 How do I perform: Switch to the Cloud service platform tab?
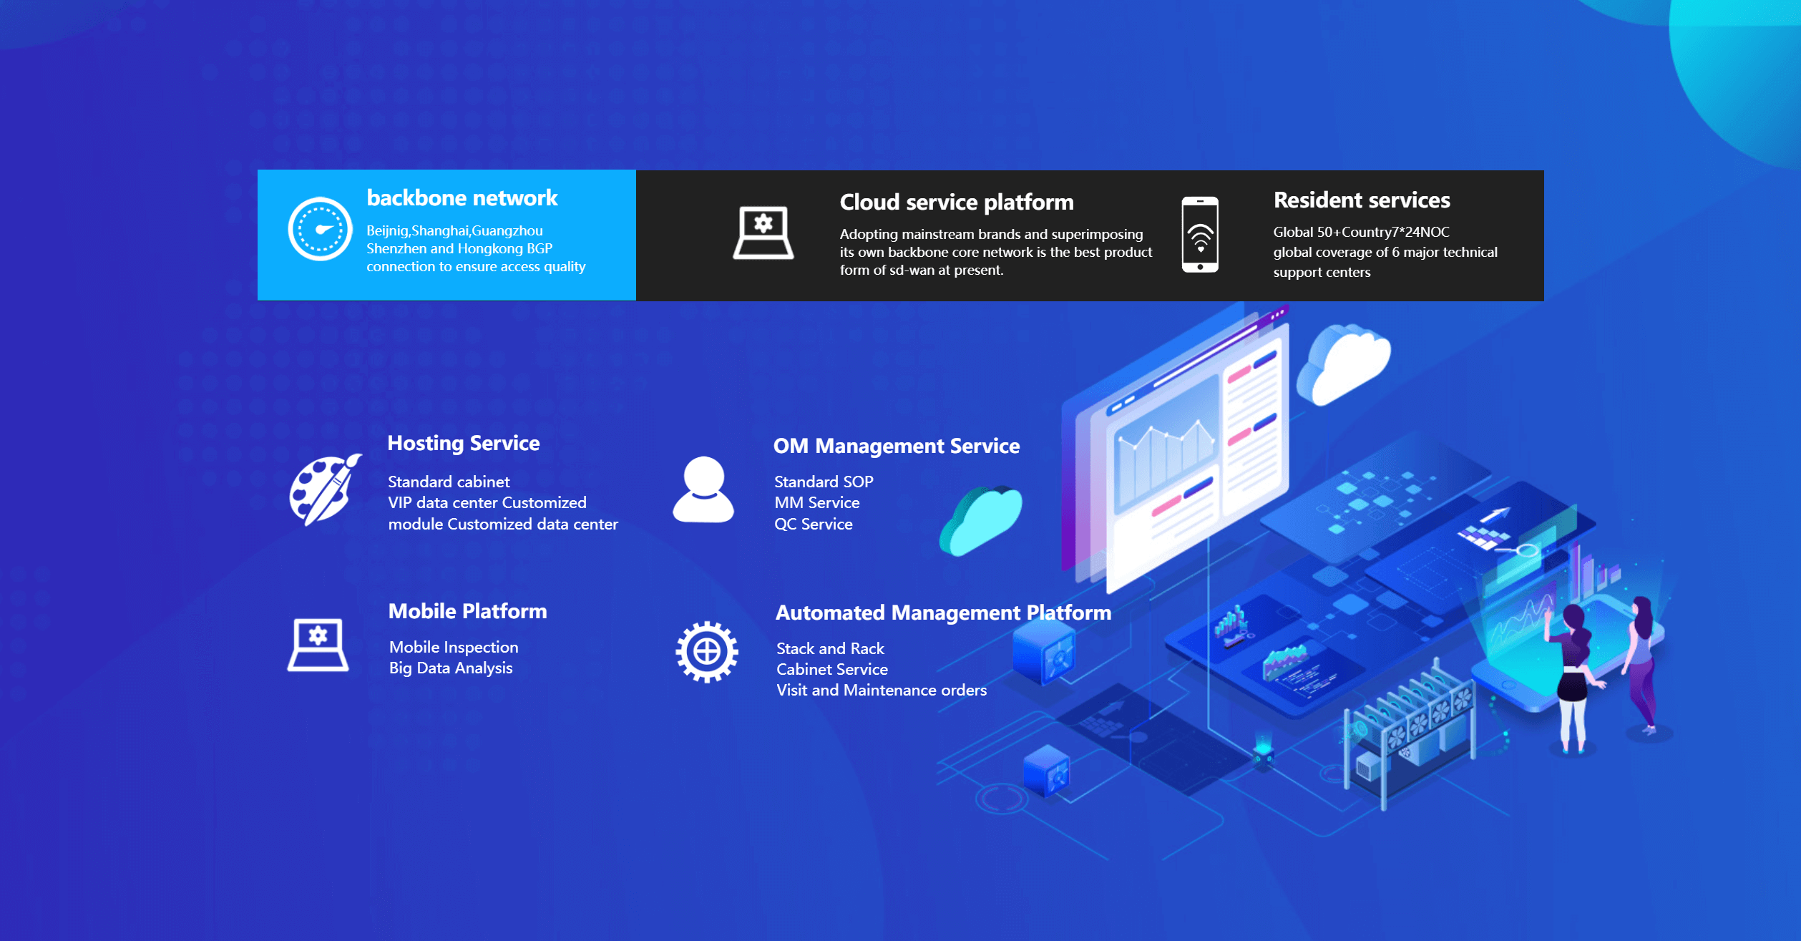[x=956, y=203]
